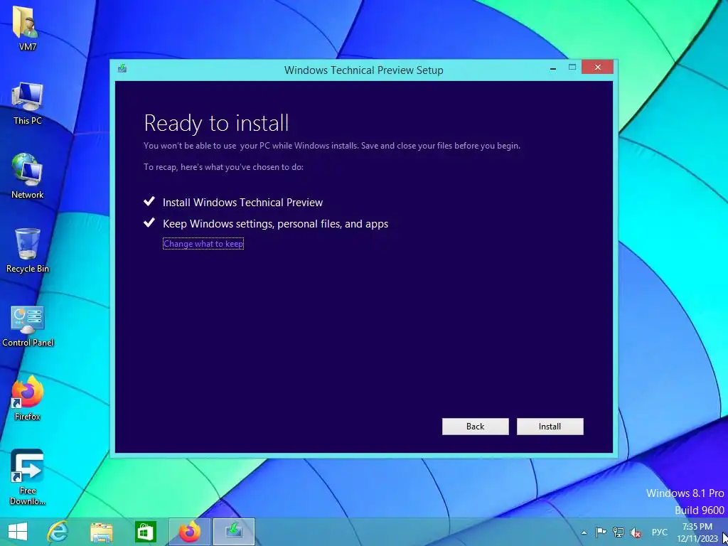728x546 pixels.
Task: Click the Windows Setup taskbar button
Action: coord(233,532)
